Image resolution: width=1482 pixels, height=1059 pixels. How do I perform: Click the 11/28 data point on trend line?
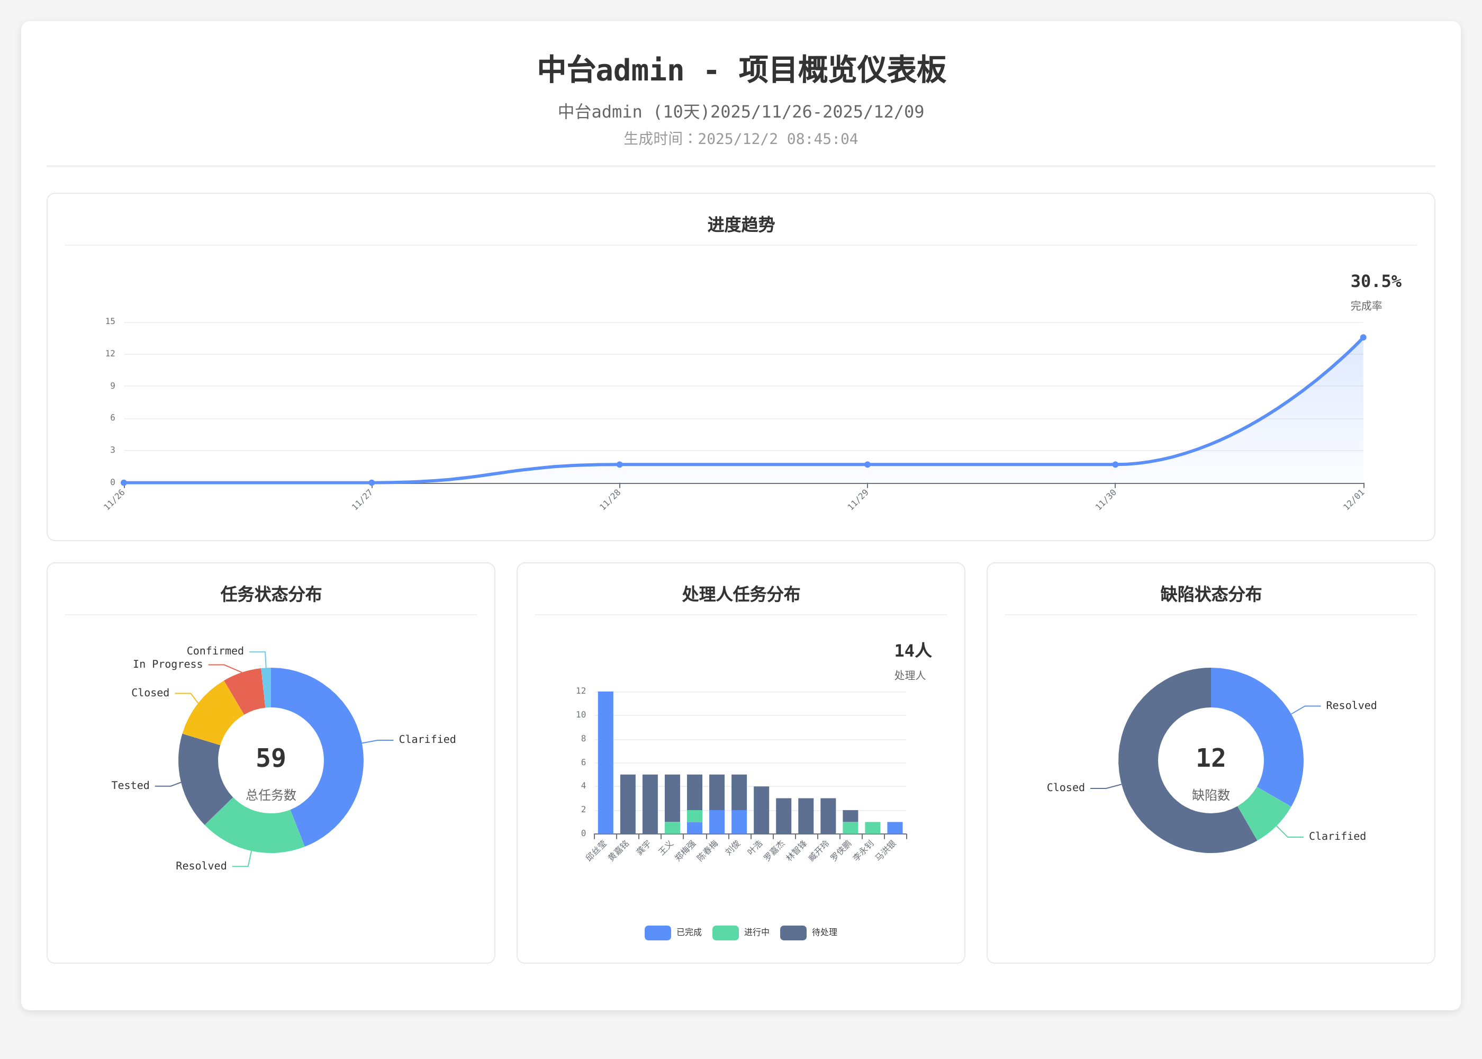coord(619,465)
